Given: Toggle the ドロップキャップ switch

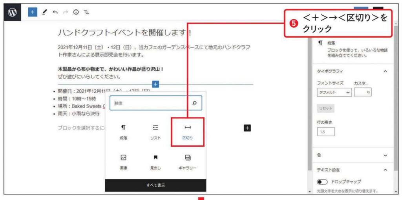Looking at the screenshot, I should 322,182.
